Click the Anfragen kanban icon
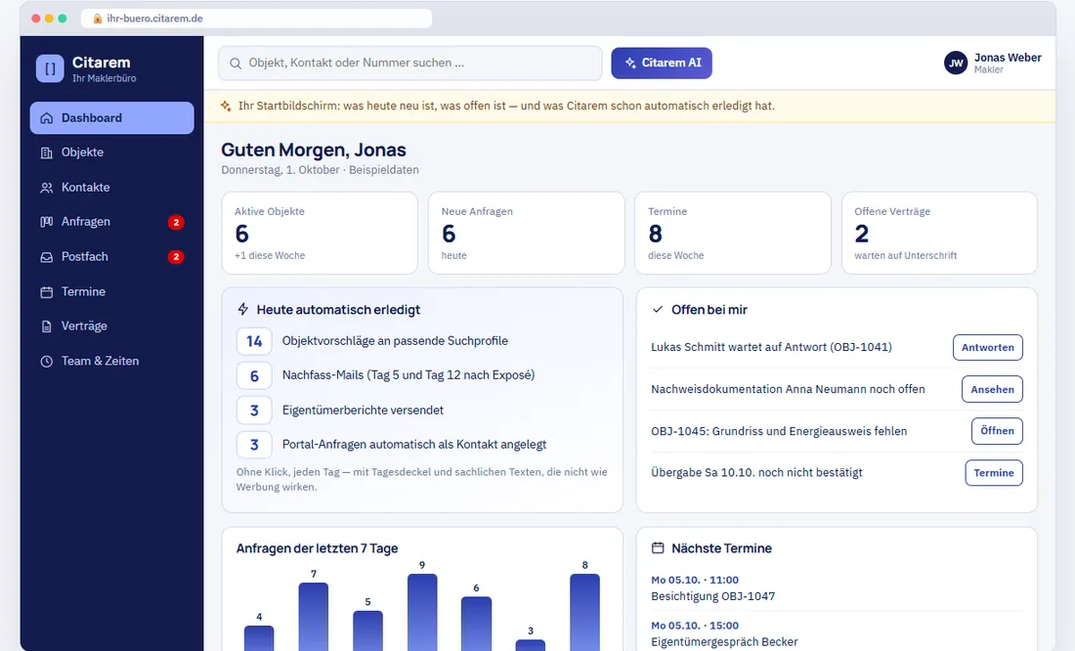1075x651 pixels. point(47,222)
